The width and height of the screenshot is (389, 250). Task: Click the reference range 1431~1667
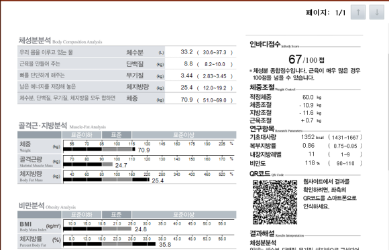(x=345, y=138)
